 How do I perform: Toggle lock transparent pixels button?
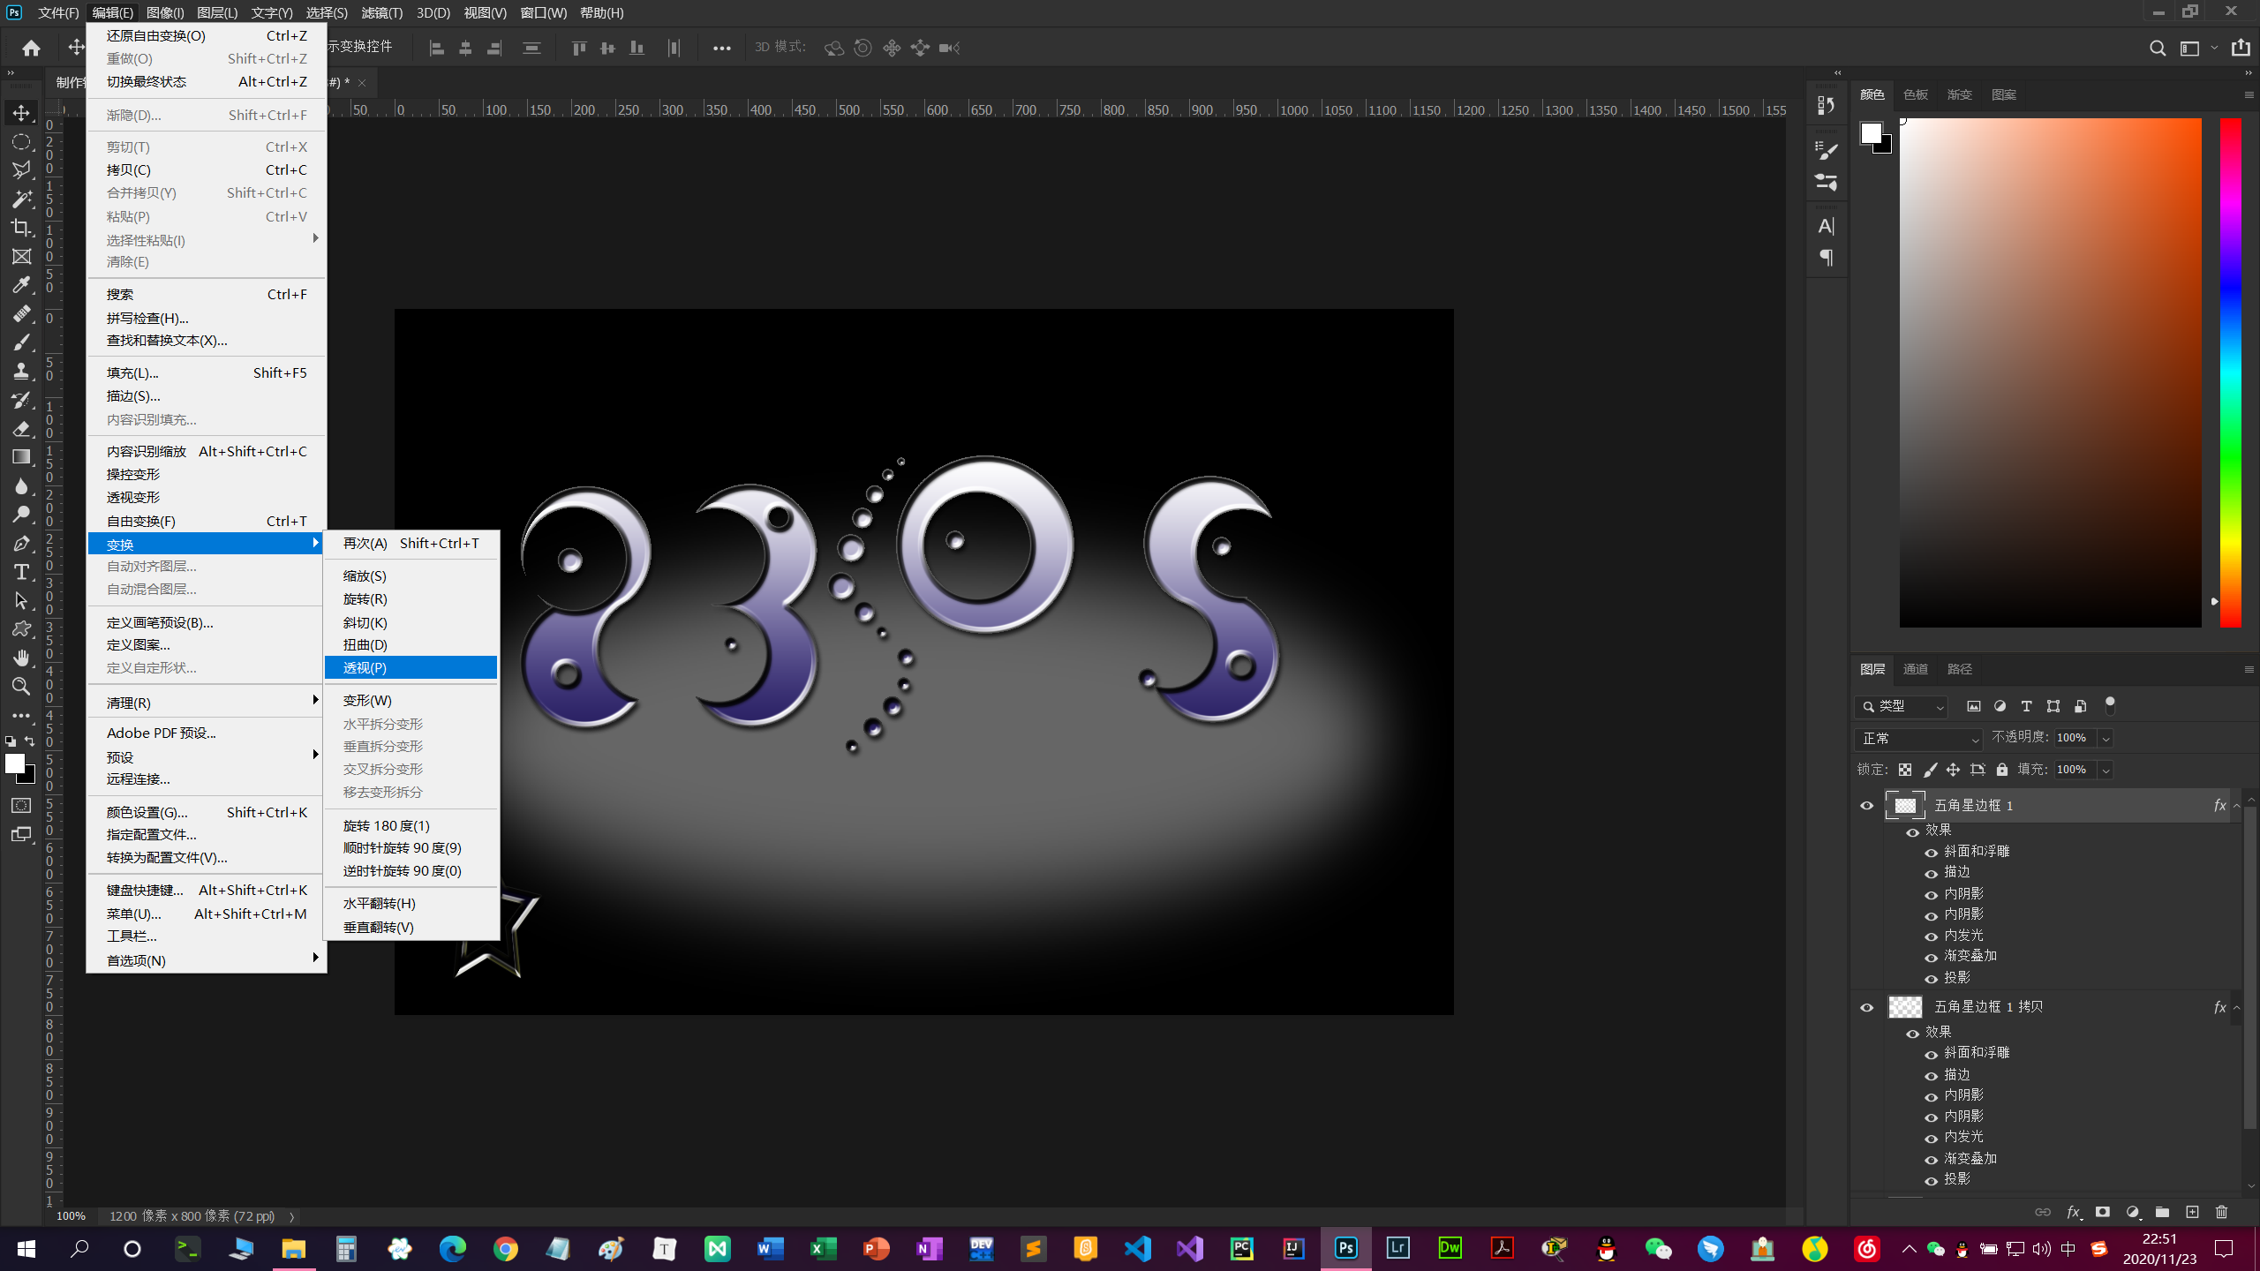[1905, 770]
